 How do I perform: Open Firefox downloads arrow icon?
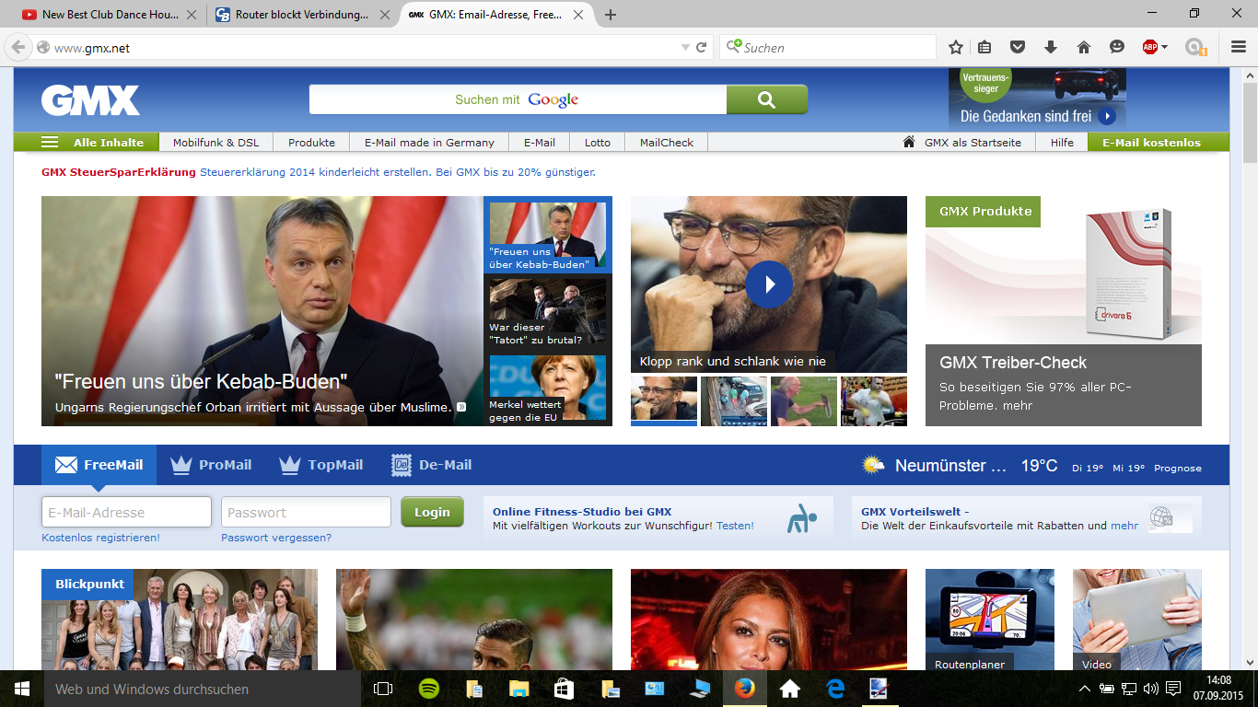pos(1051,47)
